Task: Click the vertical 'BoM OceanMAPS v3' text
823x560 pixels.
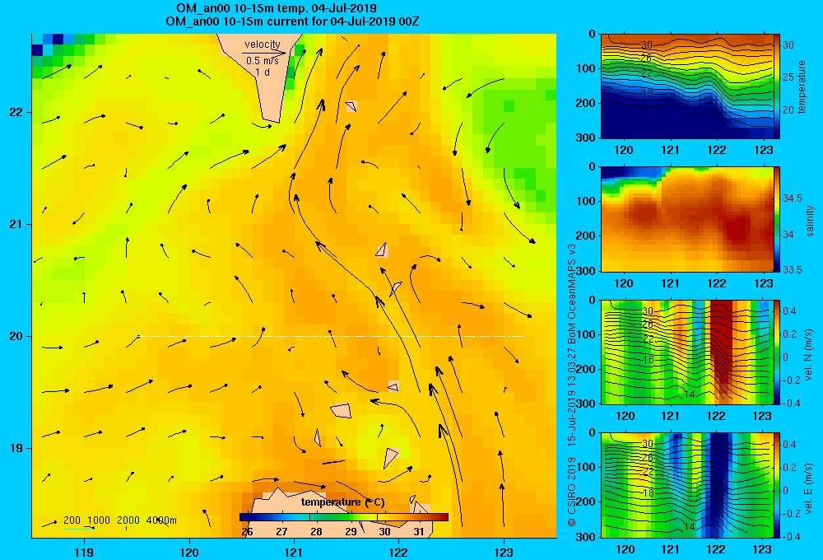Action: click(x=572, y=294)
